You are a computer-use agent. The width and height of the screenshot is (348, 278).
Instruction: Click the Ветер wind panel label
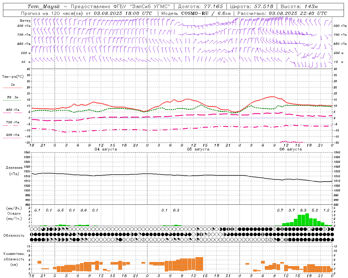tap(25, 21)
